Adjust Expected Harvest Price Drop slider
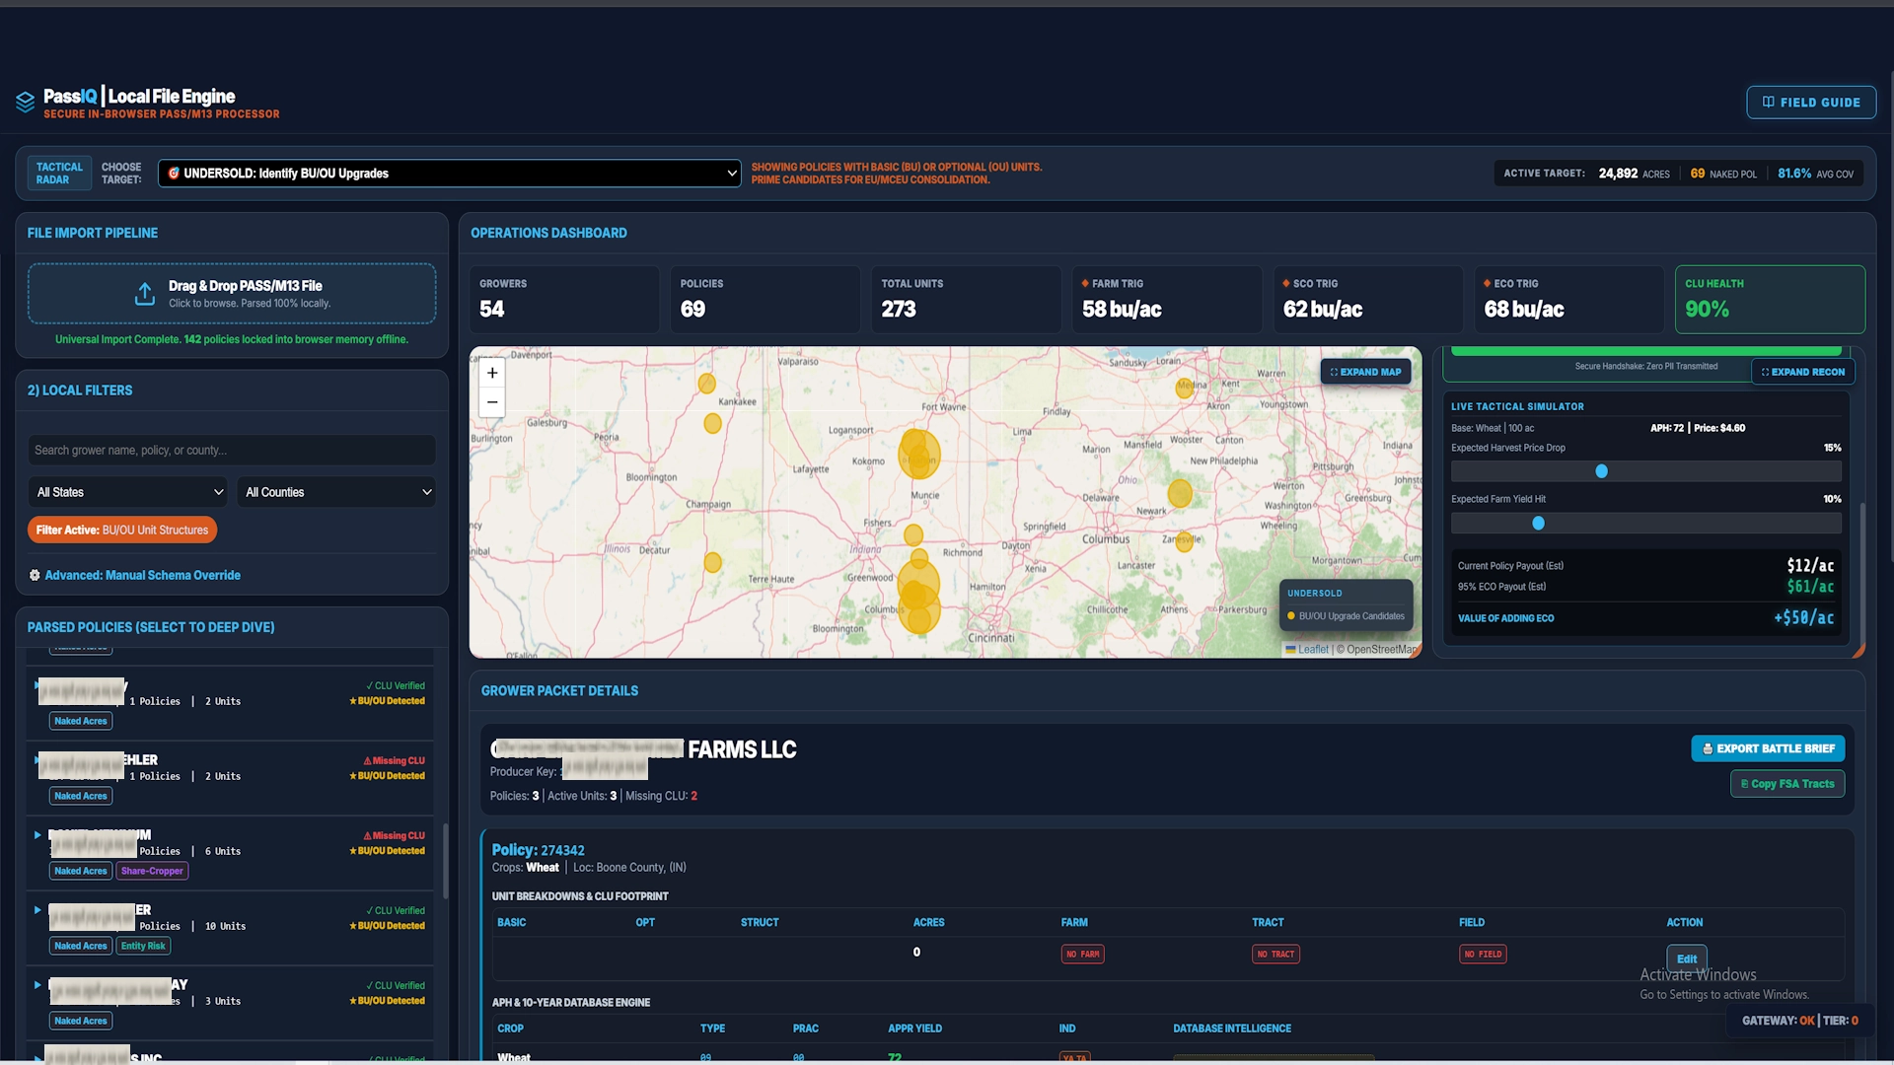This screenshot has height=1065, width=1894. [x=1645, y=472]
